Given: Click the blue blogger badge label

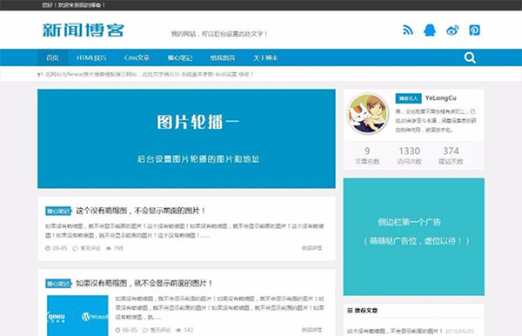Looking at the screenshot, I should [x=409, y=98].
